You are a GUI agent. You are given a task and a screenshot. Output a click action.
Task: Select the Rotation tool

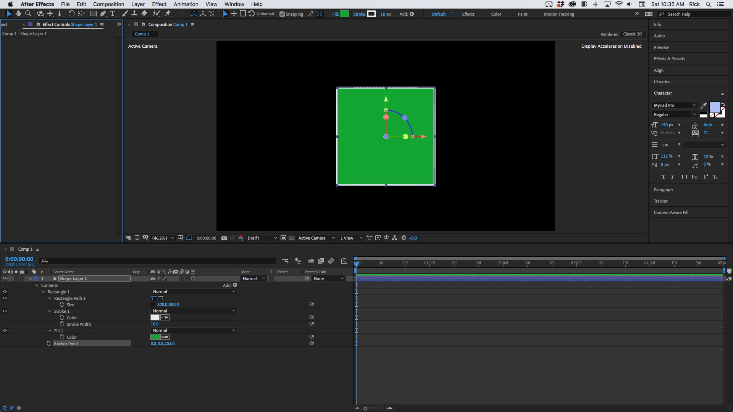click(71, 14)
